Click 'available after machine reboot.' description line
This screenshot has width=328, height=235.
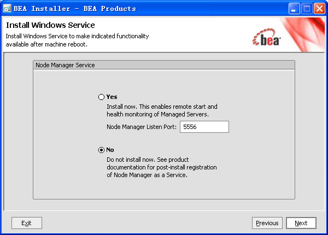[46, 44]
